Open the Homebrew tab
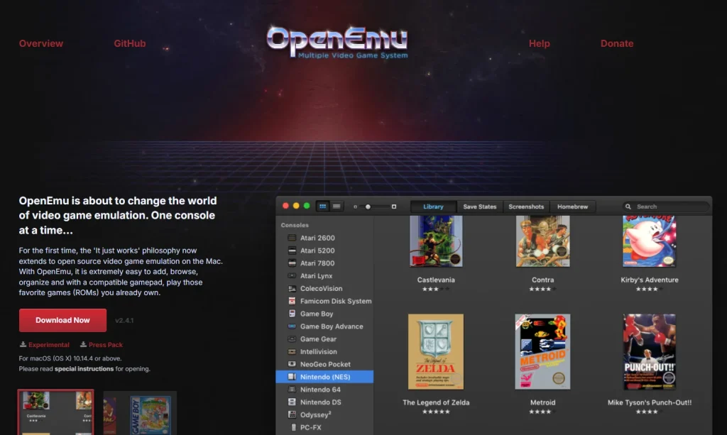727x435 pixels. pos(572,206)
